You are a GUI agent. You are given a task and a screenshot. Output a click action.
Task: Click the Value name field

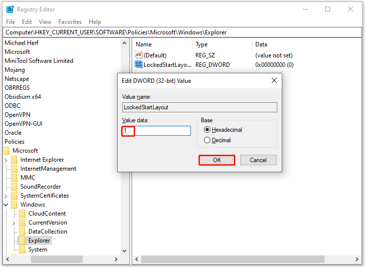[199, 107]
